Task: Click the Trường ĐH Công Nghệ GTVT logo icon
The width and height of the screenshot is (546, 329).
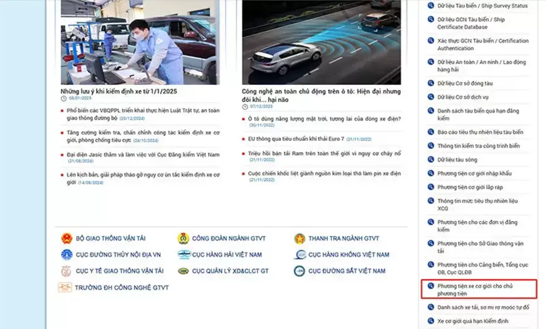Action: click(66, 288)
